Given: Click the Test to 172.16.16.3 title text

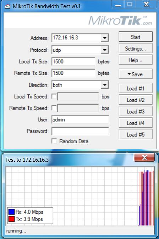Looking at the screenshot, I should tap(27, 160).
